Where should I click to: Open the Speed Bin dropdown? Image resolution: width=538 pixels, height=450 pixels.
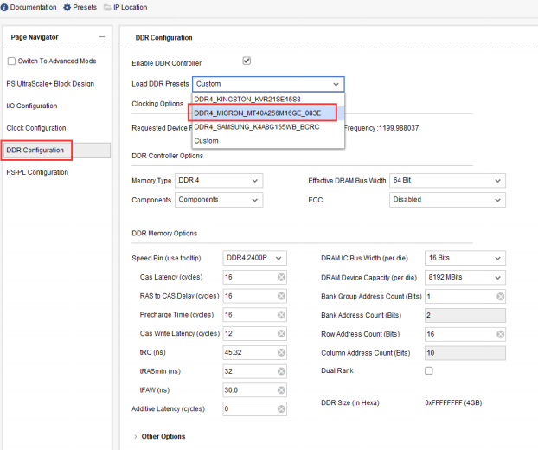click(254, 258)
